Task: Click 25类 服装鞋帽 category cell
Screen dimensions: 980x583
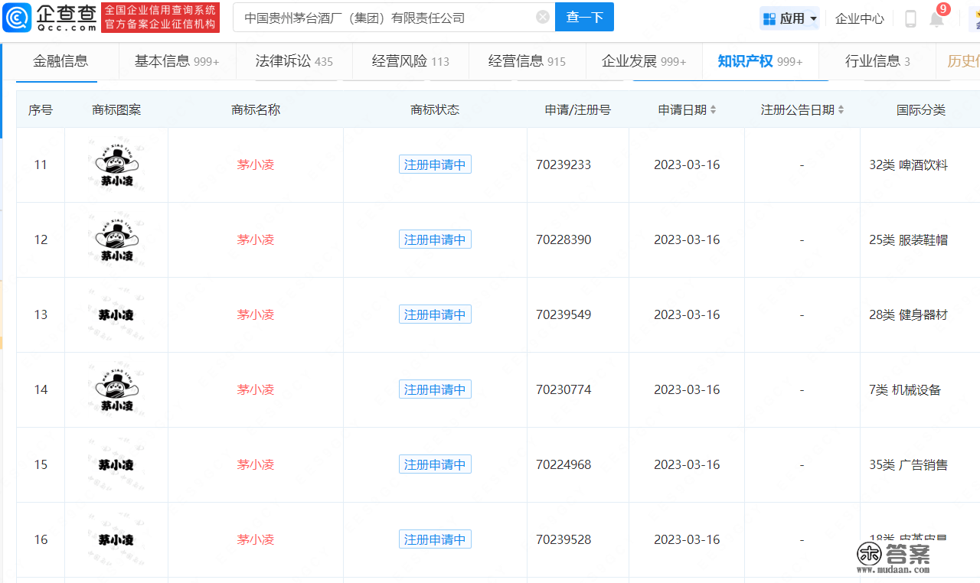Action: [909, 239]
